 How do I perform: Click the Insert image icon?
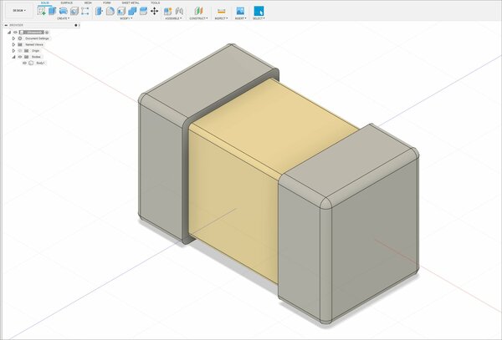240,11
